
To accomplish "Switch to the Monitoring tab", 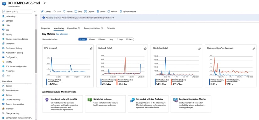I will 59,28.
